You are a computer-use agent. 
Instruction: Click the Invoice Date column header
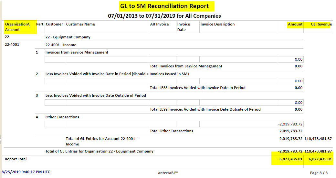coord(184,27)
